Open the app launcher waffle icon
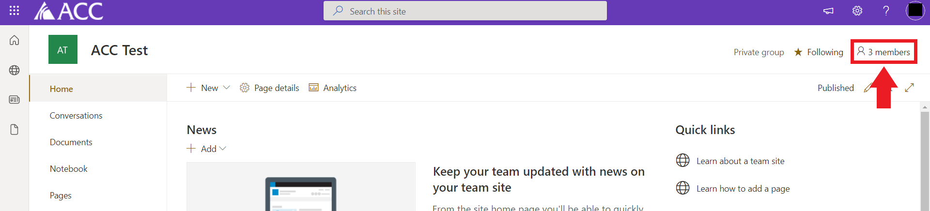Screen dimensions: 930x211 (14, 11)
